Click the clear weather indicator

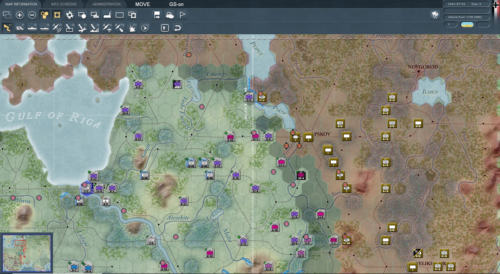[x=467, y=24]
